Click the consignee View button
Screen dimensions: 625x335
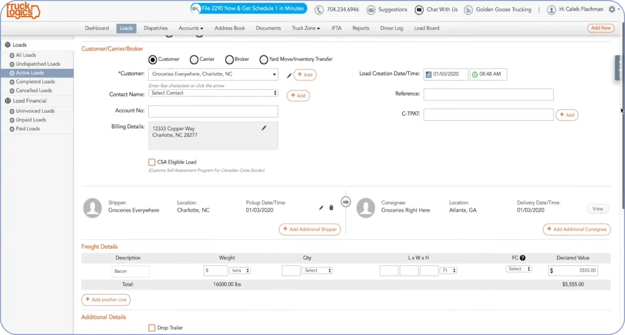(598, 209)
